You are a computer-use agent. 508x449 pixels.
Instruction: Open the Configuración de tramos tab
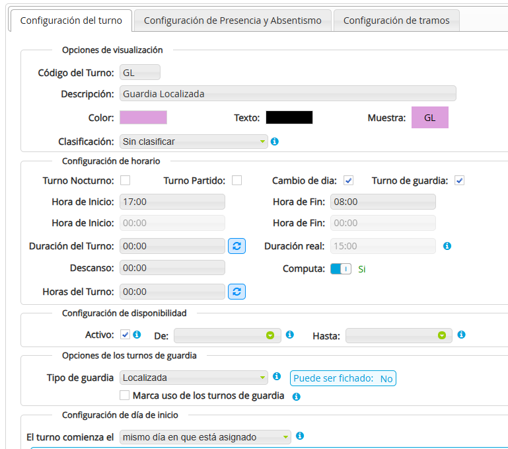point(396,20)
